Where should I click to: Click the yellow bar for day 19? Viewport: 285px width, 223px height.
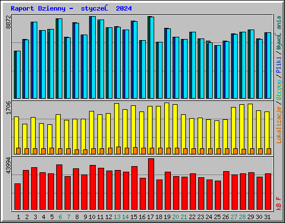point(166,128)
